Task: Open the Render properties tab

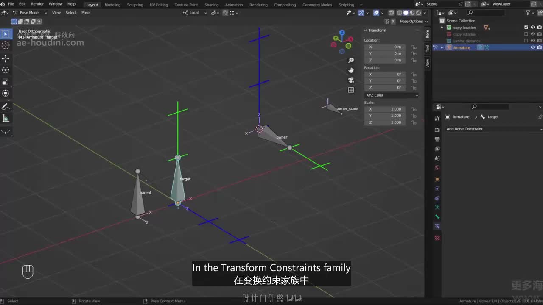Action: click(x=437, y=130)
